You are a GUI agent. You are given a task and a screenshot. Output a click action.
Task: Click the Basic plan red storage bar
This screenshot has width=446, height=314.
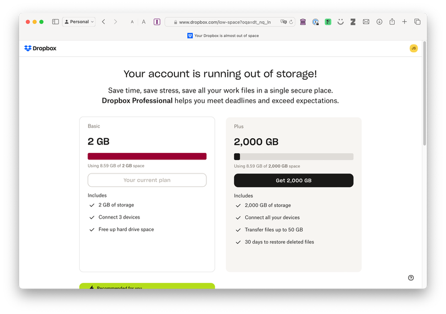point(147,157)
